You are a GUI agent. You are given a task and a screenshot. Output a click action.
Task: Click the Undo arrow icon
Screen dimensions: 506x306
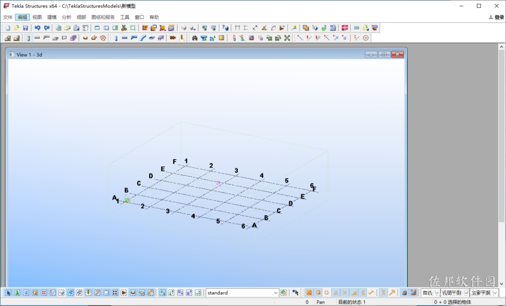tap(37, 28)
